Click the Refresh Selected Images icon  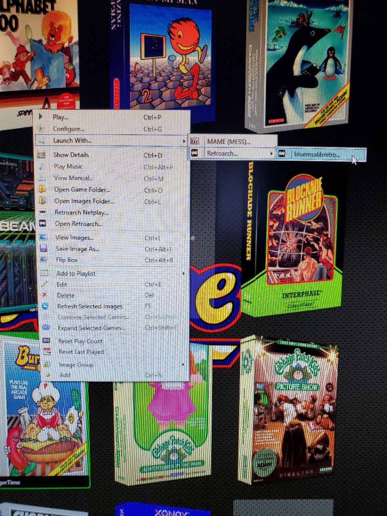[45, 306]
